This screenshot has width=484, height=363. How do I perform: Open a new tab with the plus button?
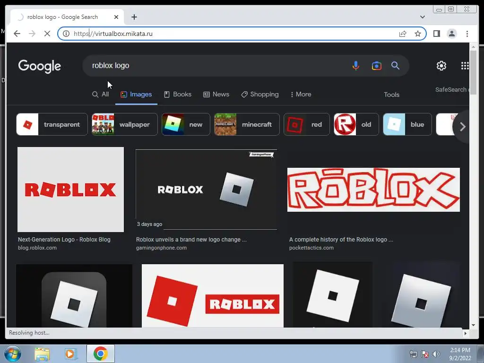coord(134,17)
